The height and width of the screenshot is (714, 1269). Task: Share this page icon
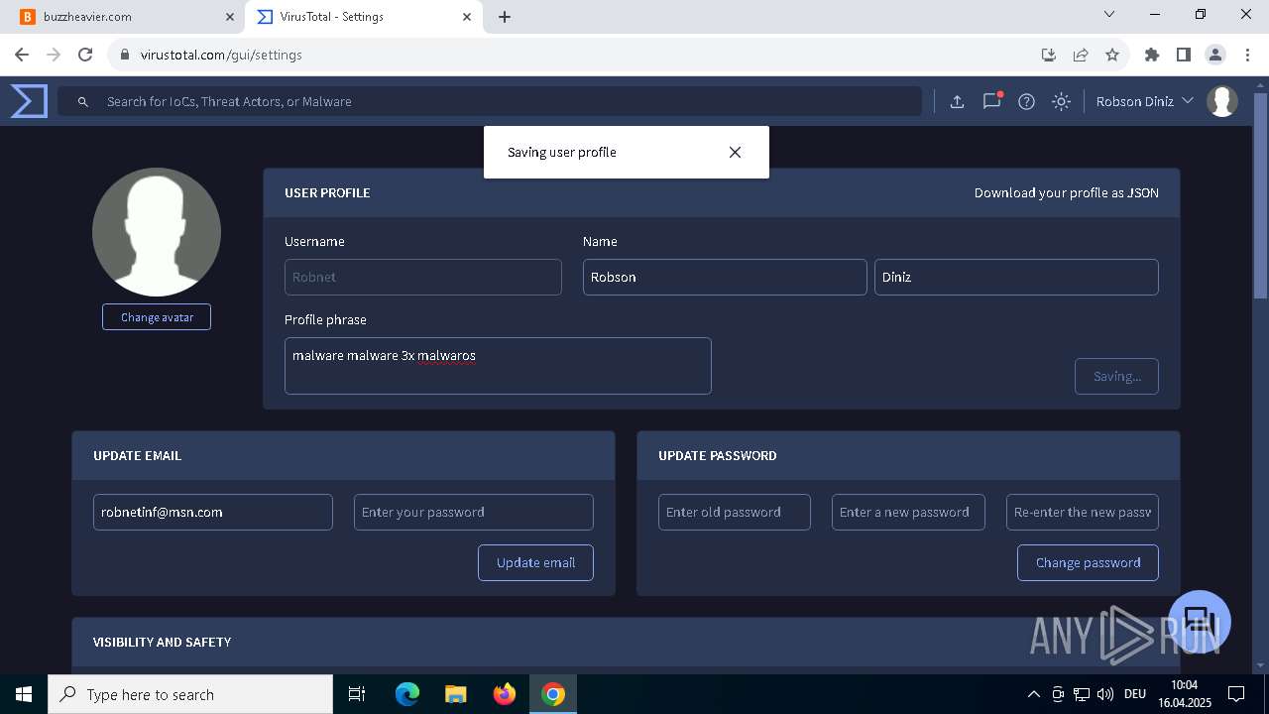coord(1081,55)
